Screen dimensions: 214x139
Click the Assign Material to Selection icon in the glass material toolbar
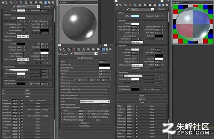(x=125, y=5)
